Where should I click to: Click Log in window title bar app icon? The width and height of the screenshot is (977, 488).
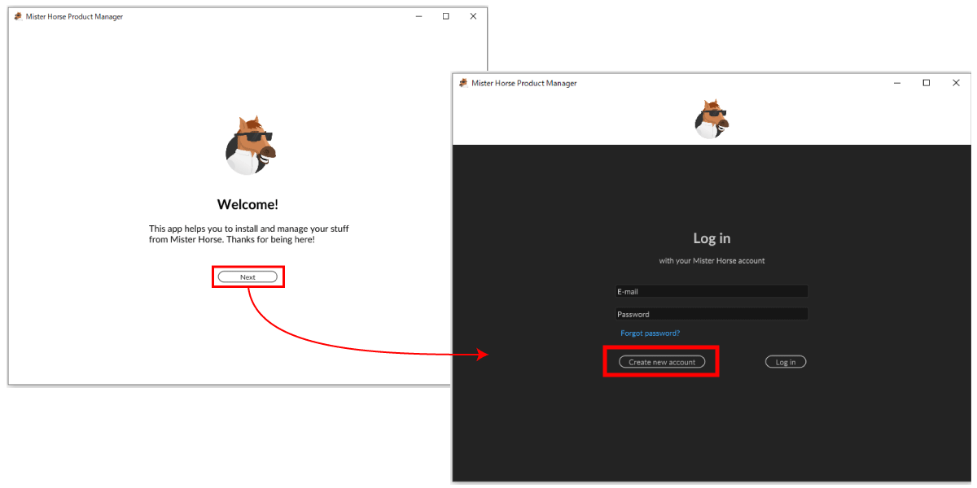tap(463, 83)
